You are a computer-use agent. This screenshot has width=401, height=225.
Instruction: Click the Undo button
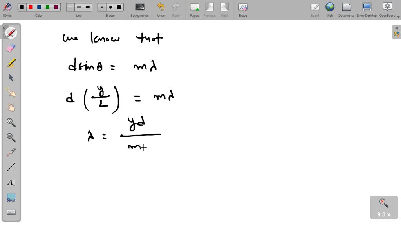161,9
